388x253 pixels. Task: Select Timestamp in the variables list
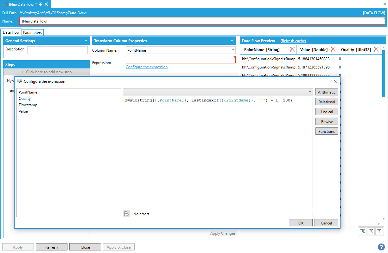[28, 105]
